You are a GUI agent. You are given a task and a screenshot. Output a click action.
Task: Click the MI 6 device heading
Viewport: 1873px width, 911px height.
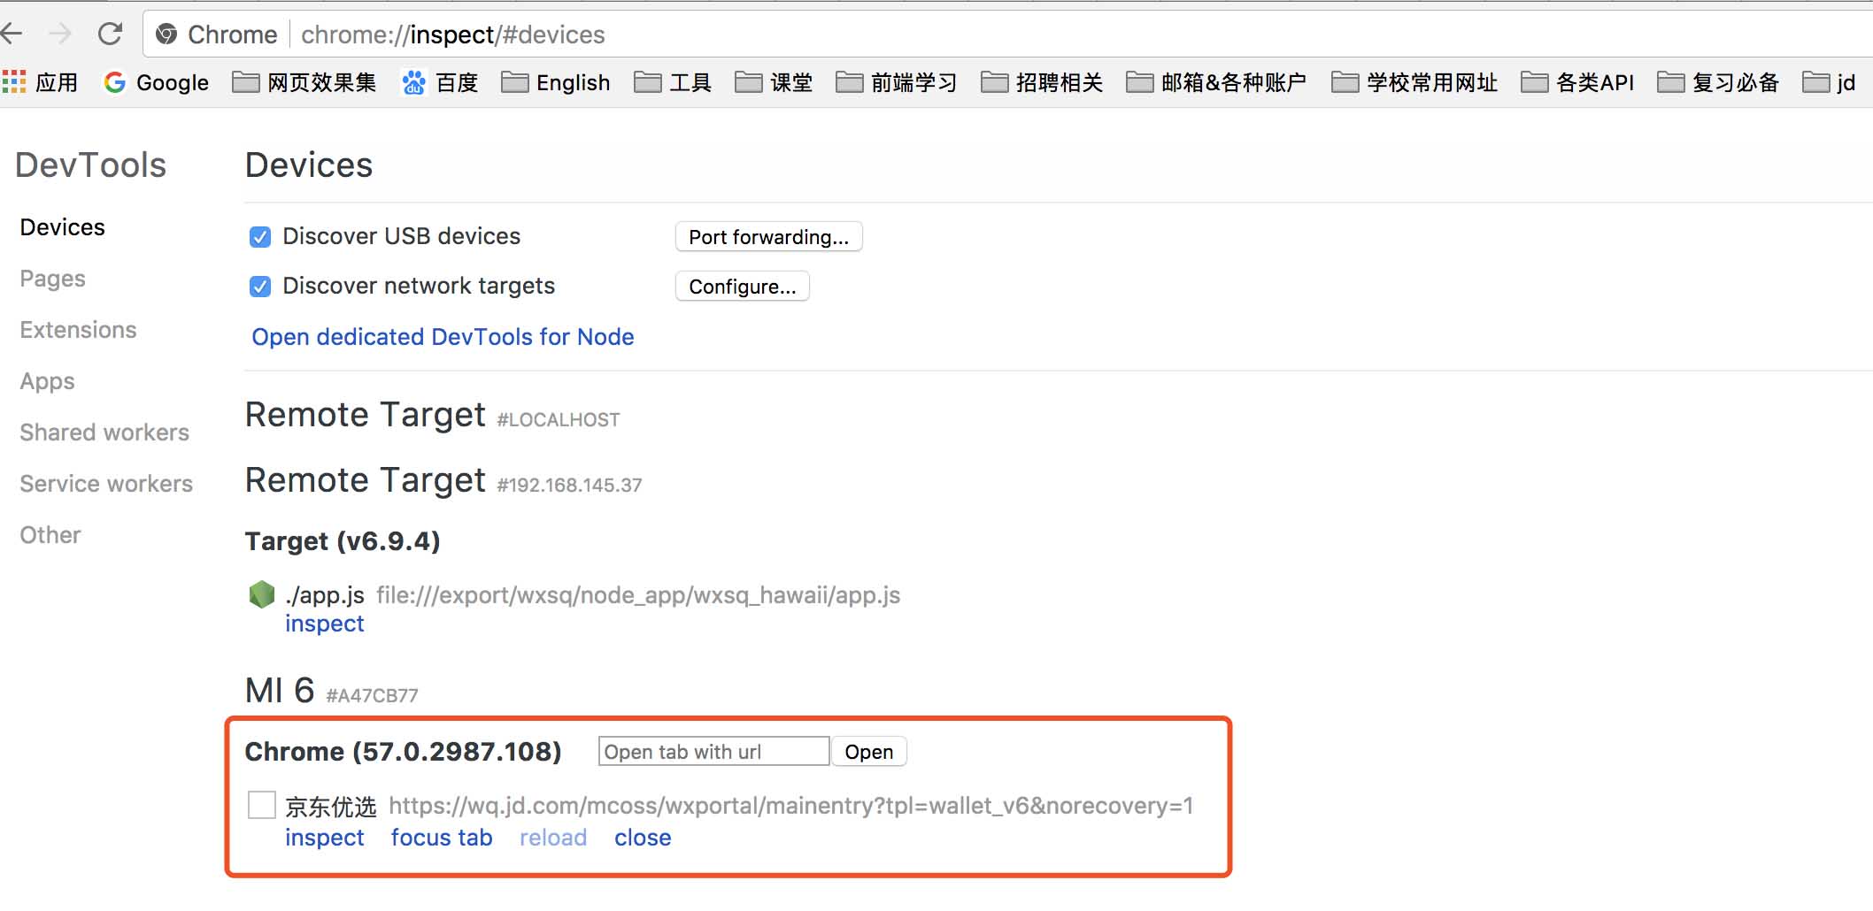coord(280,690)
